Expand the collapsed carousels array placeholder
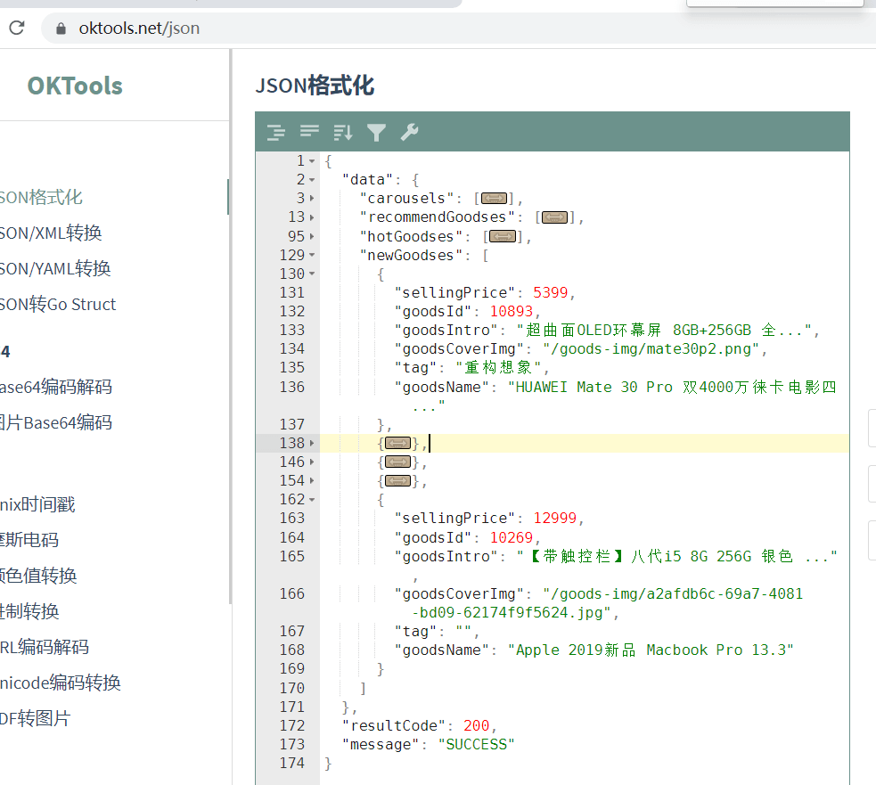 click(494, 199)
